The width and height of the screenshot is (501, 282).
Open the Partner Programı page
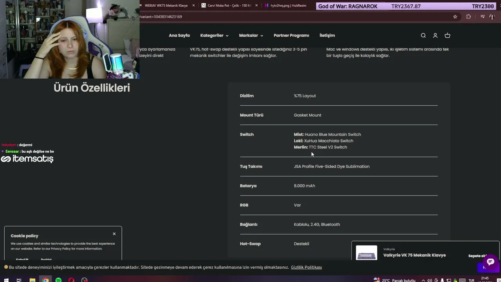pyautogui.click(x=291, y=35)
